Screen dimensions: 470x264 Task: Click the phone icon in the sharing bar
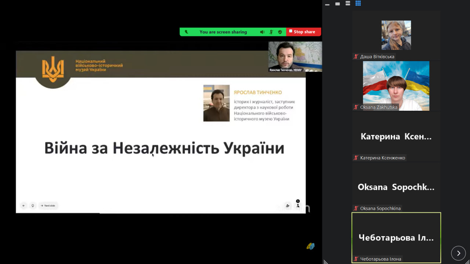[x=186, y=32]
